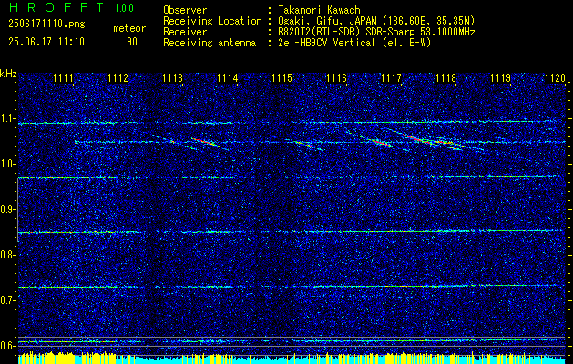This screenshot has width=573, height=364.
Task: Click the observer name Takanori Kawachi
Action: 322,11
